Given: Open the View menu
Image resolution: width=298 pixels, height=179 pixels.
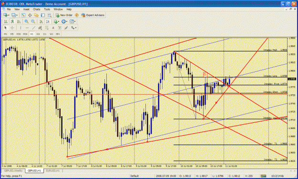Looking at the screenshot, I should [17, 9].
